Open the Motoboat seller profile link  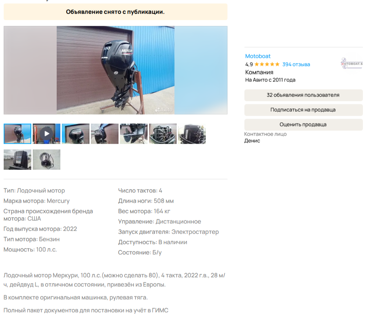click(x=258, y=56)
